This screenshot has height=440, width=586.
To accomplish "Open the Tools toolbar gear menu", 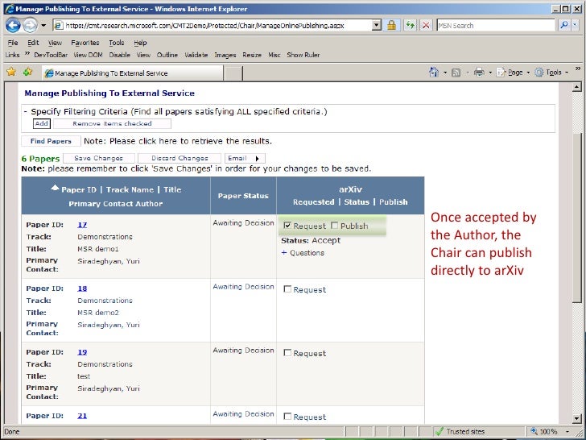I will pos(551,73).
